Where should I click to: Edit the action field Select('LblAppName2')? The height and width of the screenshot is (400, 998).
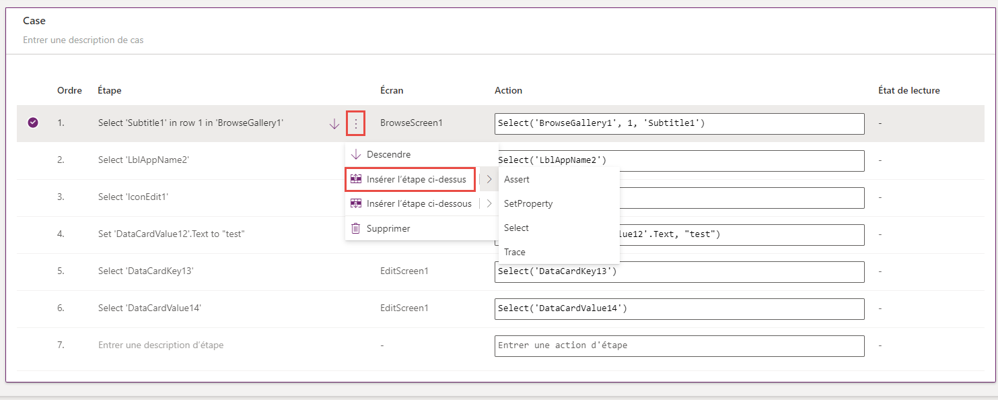point(679,160)
